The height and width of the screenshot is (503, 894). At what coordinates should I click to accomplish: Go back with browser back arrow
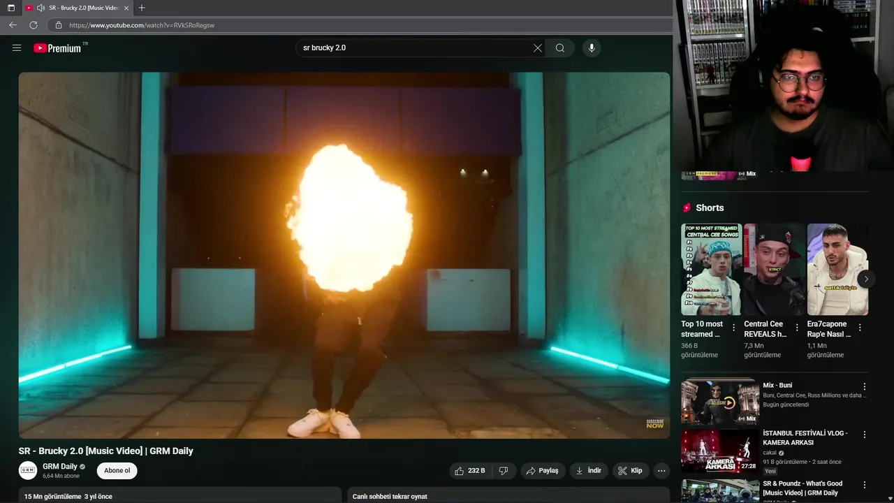(x=13, y=24)
